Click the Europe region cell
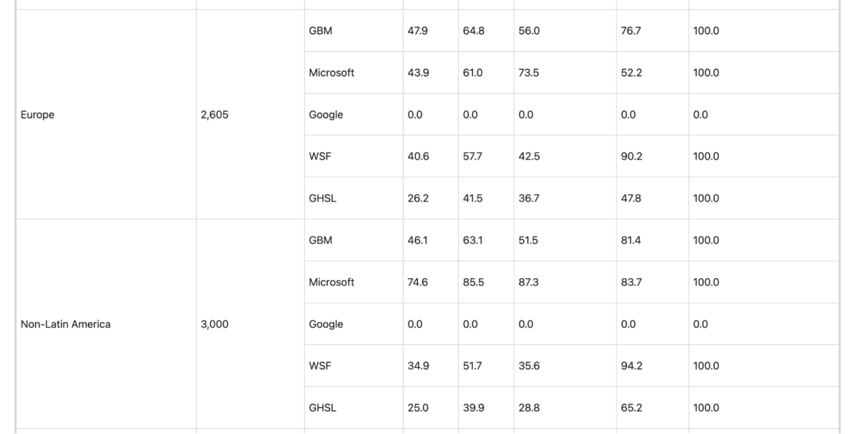 point(37,115)
